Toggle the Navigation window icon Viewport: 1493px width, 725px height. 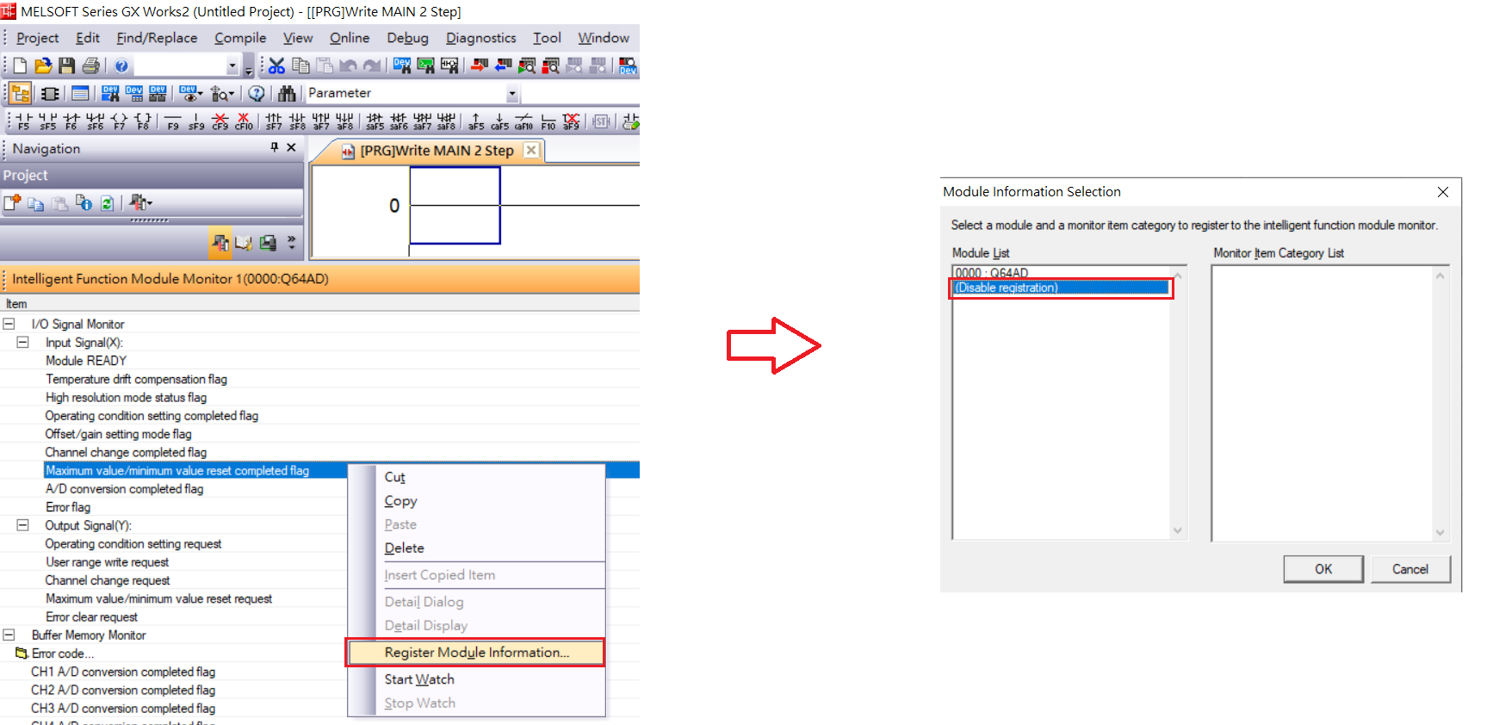[21, 93]
